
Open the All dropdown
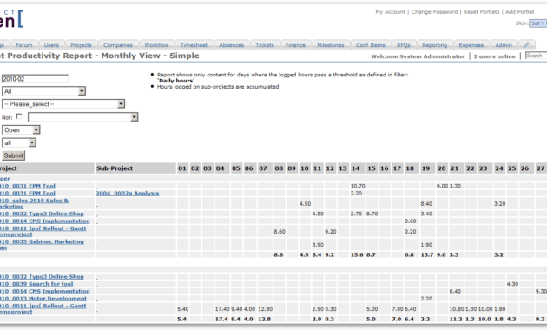(43, 91)
